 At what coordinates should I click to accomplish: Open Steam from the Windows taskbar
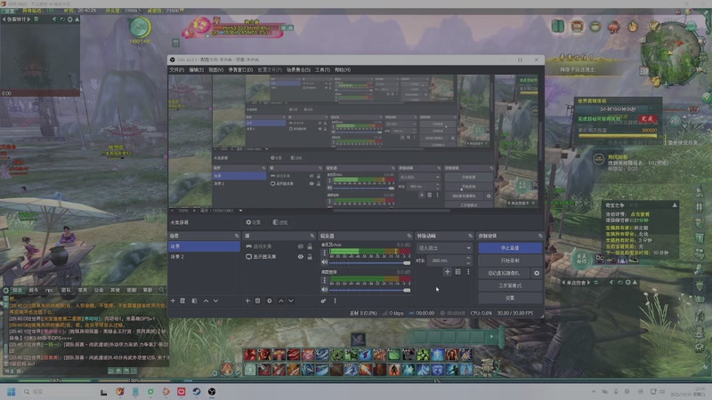pos(197,391)
